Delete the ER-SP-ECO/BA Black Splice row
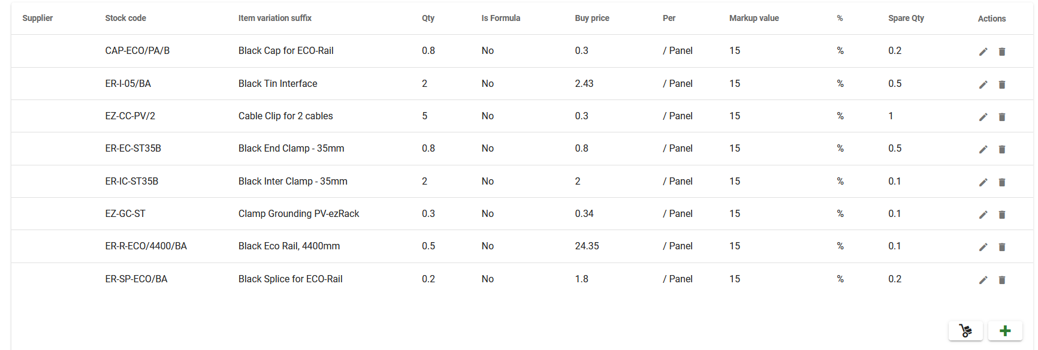The image size is (1038, 350). point(1001,280)
